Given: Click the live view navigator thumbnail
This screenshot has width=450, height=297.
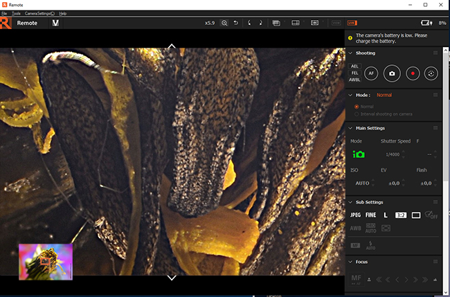Looking at the screenshot, I should coord(46,261).
